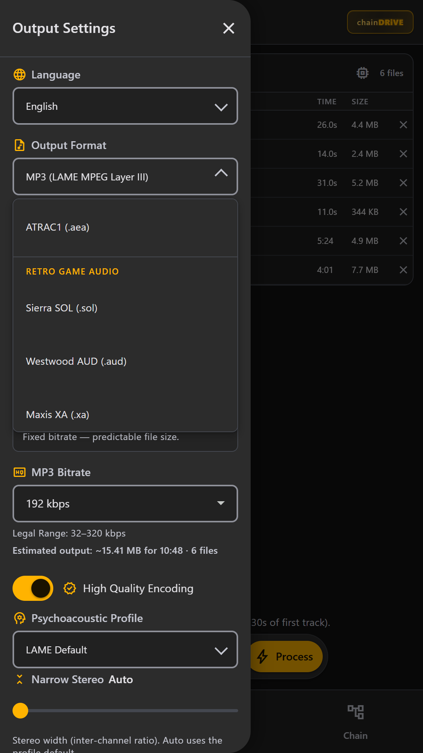This screenshot has height=753, width=423.
Task: Click the Process button
Action: coord(287,657)
